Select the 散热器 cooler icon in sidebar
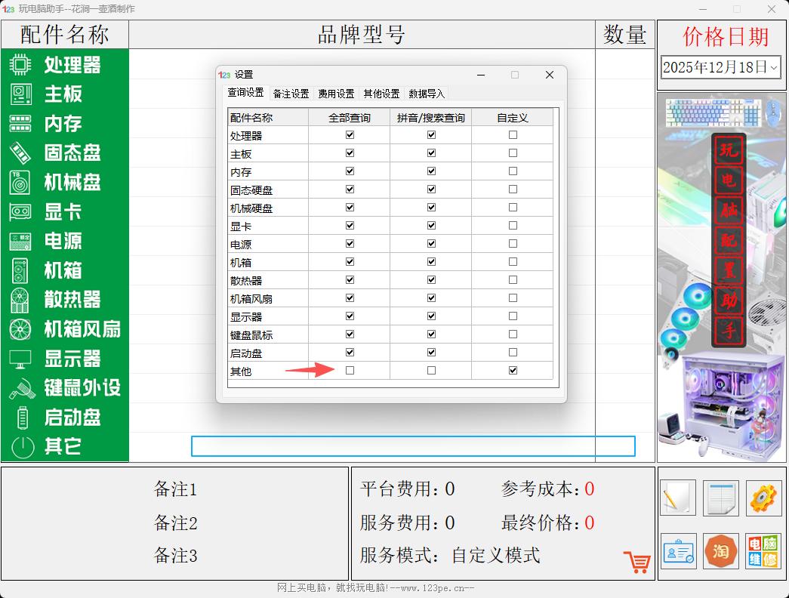 pyautogui.click(x=23, y=300)
